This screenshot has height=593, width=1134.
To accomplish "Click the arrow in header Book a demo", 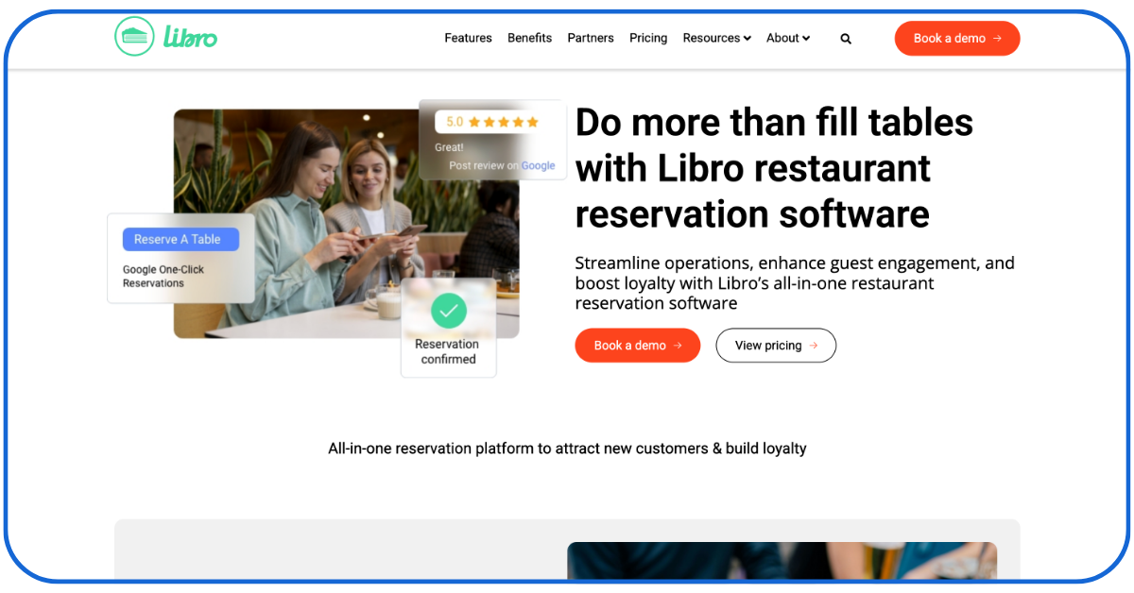I will 997,39.
